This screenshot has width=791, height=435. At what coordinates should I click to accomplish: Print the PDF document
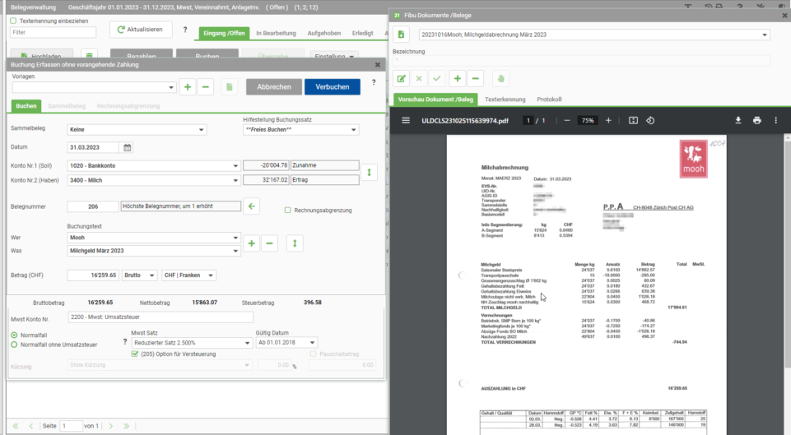[756, 121]
